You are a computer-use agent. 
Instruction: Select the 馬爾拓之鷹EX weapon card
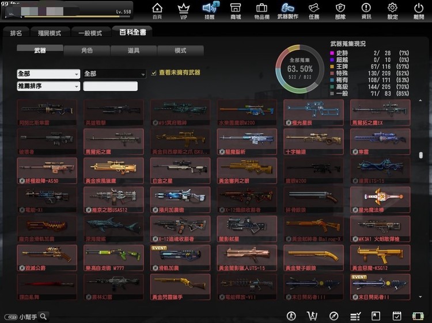click(x=380, y=113)
